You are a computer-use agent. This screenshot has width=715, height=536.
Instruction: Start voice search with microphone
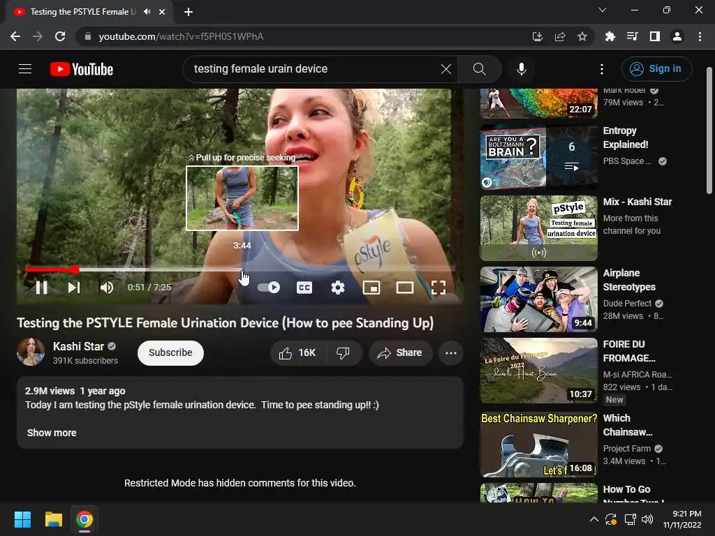521,69
